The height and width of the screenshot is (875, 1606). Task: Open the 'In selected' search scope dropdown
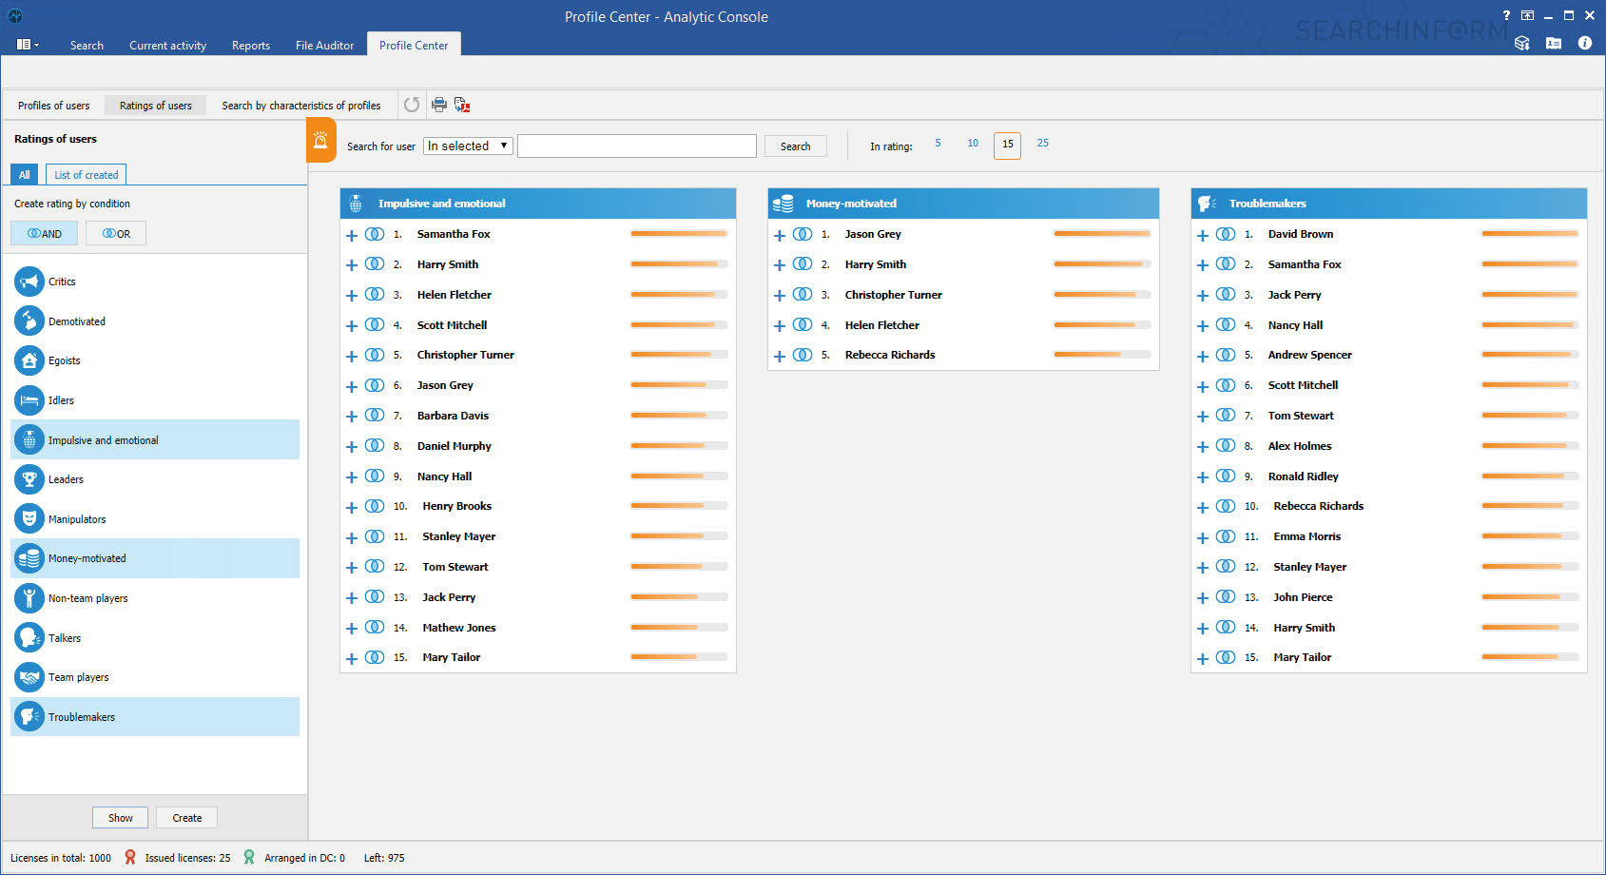click(x=468, y=146)
